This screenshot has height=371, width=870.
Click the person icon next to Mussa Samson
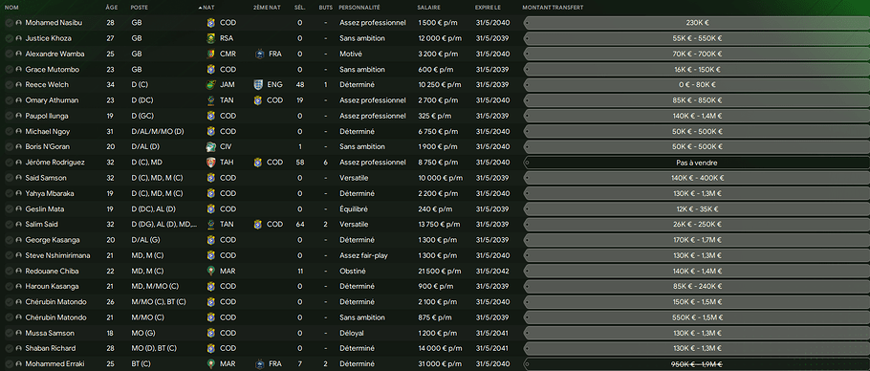pyautogui.click(x=18, y=333)
